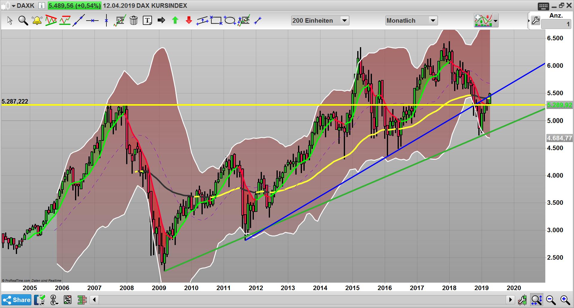Toggle auto-fit zoom magnifier
Image resolution: width=574 pixels, height=308 pixels.
point(537,300)
